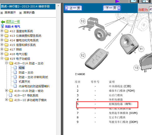Click the horn bracket image labeled 13

pos(94,29)
